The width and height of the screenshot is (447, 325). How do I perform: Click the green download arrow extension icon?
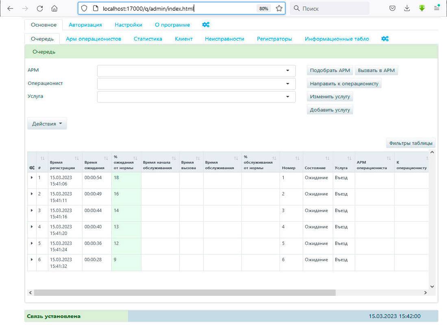(422, 8)
